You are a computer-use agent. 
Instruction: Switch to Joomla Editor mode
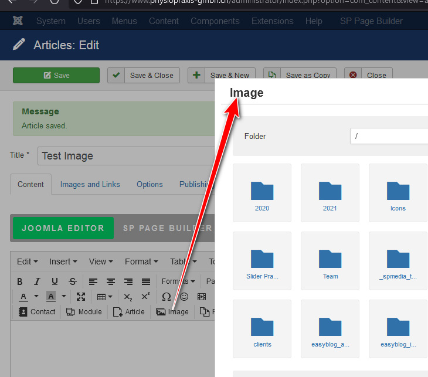coord(63,228)
